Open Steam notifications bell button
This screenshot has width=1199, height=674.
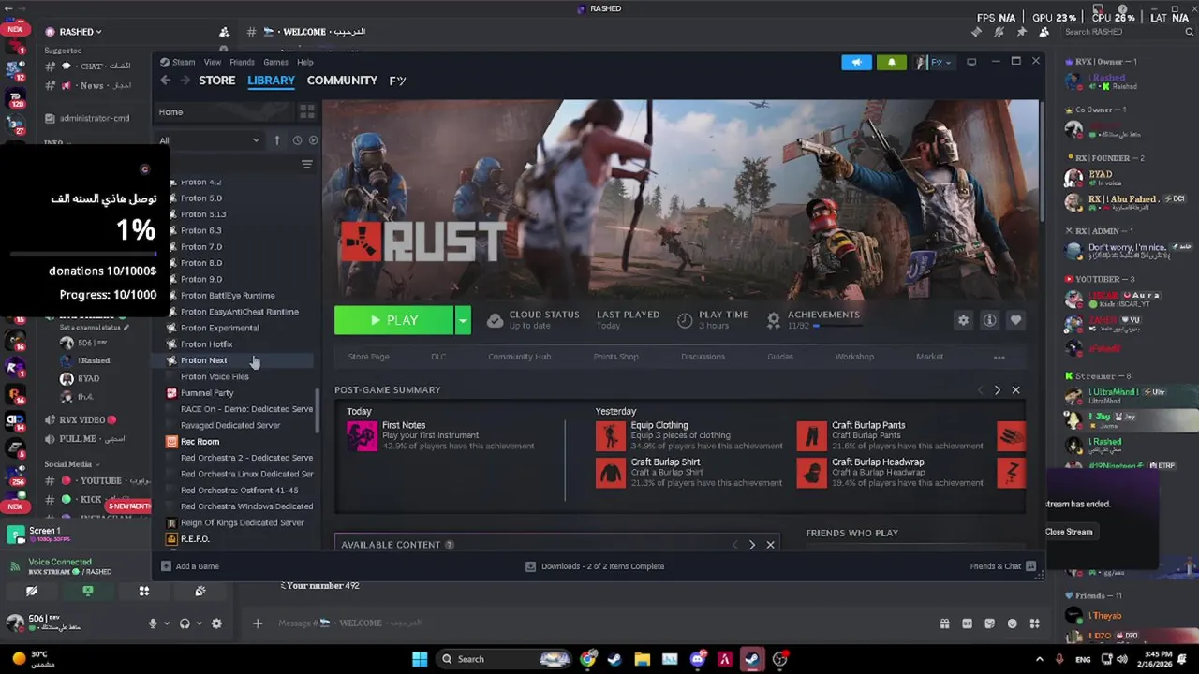coord(891,62)
